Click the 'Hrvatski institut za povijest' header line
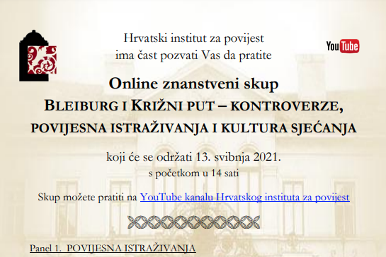 tap(193, 38)
